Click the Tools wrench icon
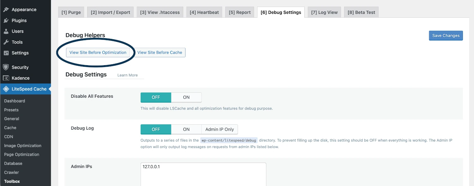Viewport: 474px width, 186px height. (x=6, y=42)
